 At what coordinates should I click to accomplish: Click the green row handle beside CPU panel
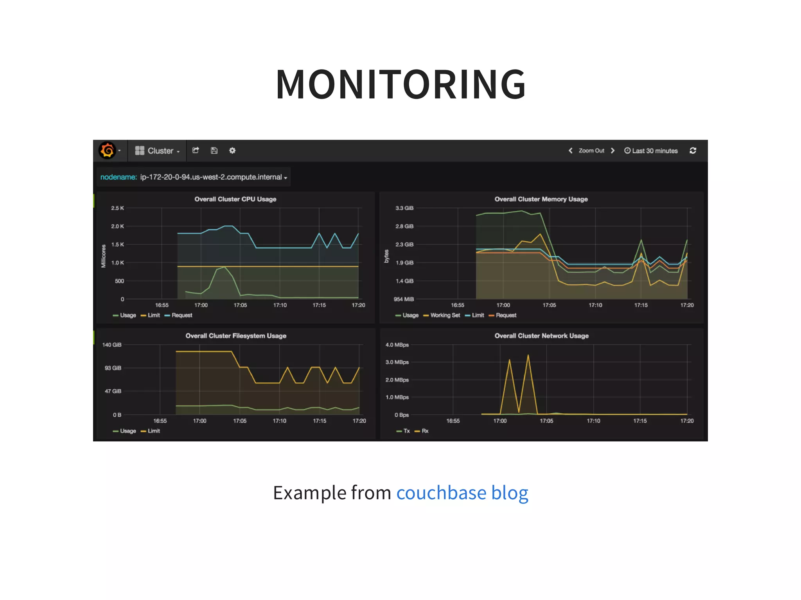94,201
